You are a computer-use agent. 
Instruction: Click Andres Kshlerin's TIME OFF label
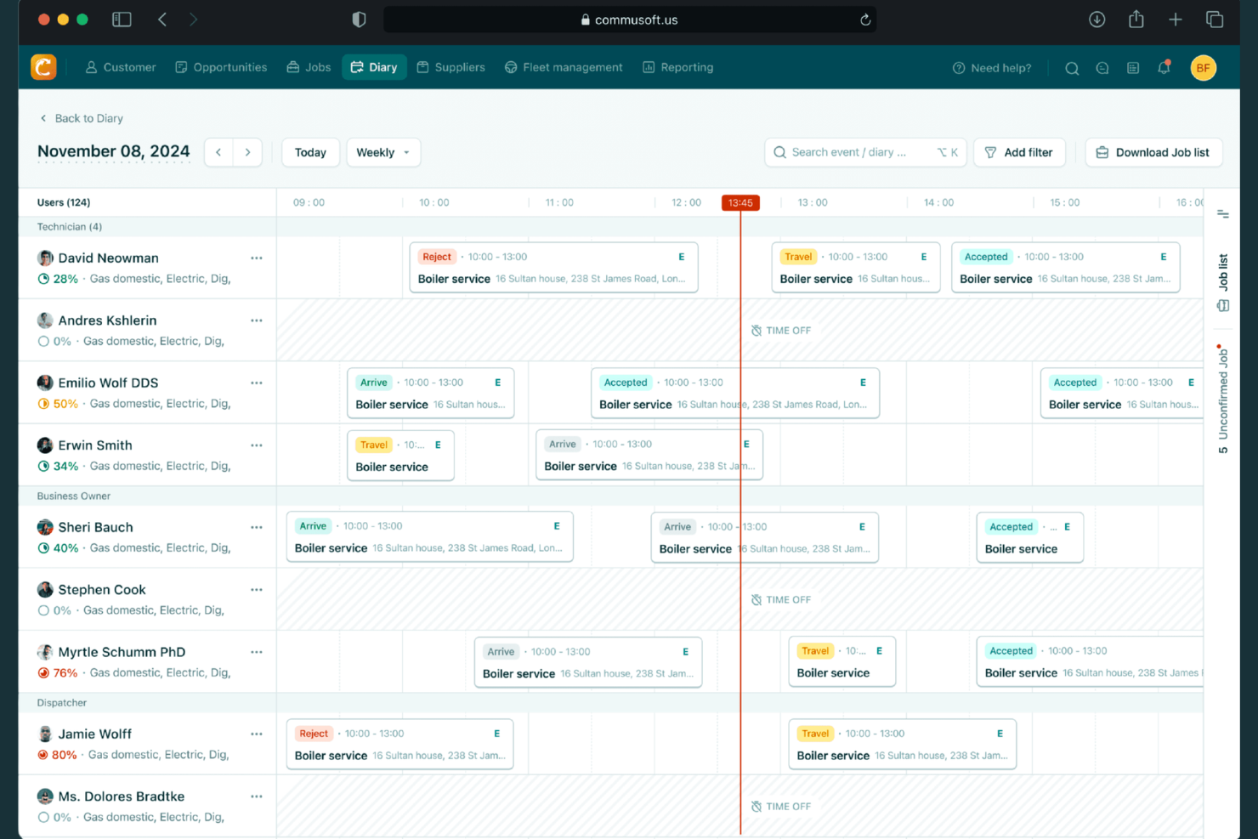tap(781, 331)
